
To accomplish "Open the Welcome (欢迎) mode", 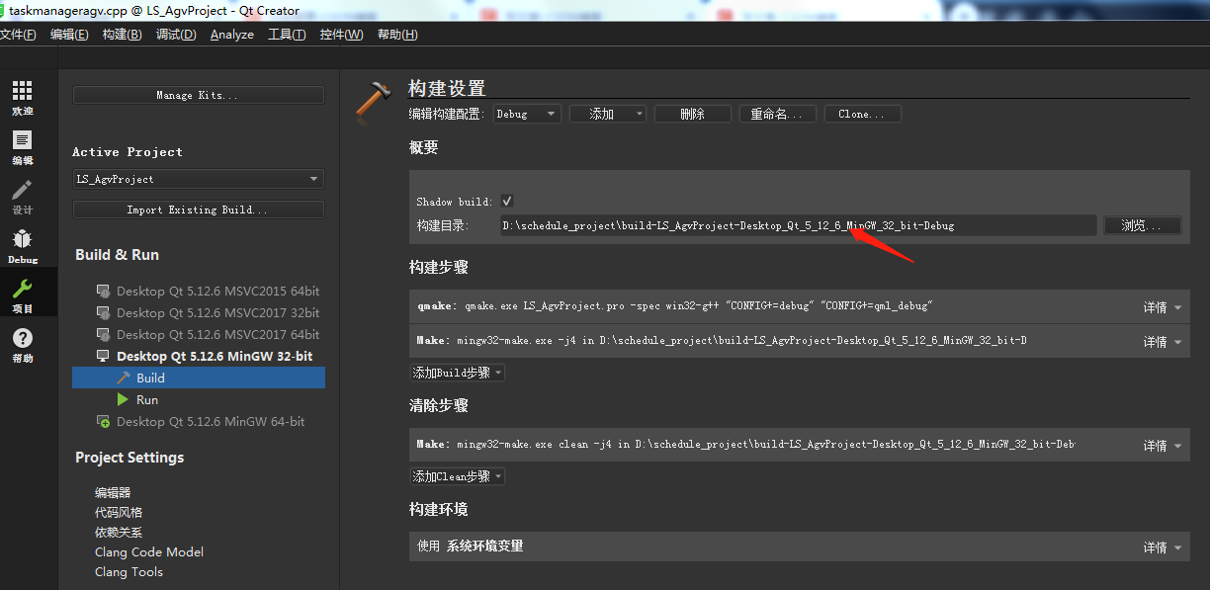I will coord(22,97).
